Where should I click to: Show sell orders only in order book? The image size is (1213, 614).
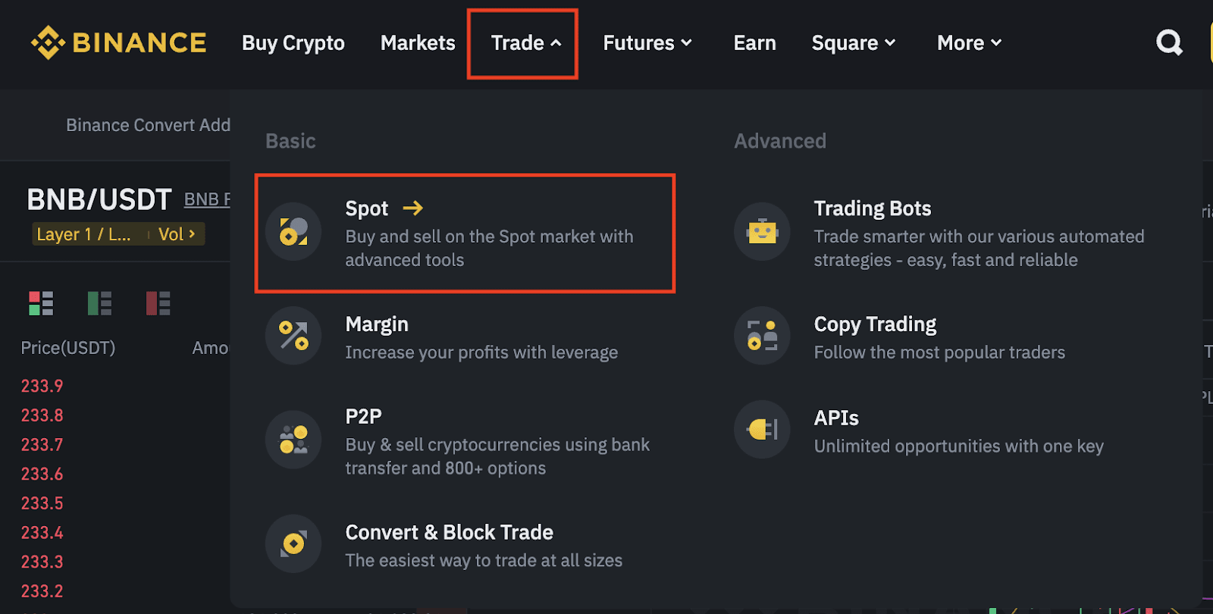pos(158,303)
